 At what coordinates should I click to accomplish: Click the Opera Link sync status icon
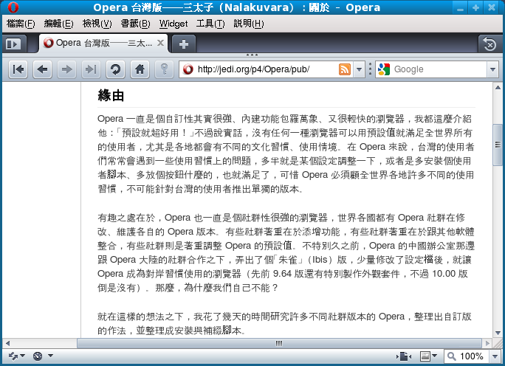(x=13, y=356)
